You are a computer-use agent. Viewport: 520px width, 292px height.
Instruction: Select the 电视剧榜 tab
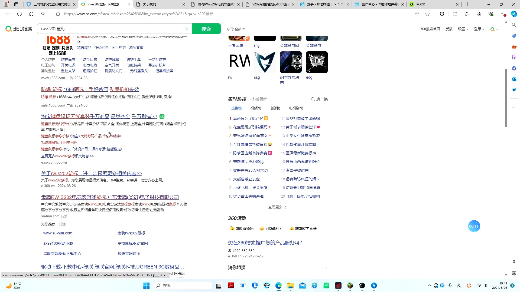(296, 108)
